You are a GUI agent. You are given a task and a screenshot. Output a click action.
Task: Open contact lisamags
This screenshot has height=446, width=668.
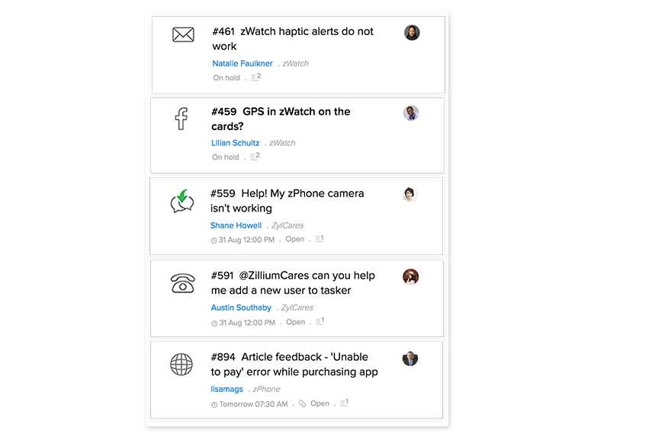pyautogui.click(x=226, y=389)
